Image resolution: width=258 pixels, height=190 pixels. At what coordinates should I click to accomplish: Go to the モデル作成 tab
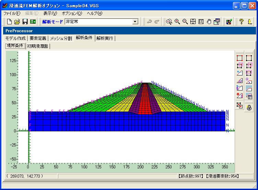coord(15,38)
